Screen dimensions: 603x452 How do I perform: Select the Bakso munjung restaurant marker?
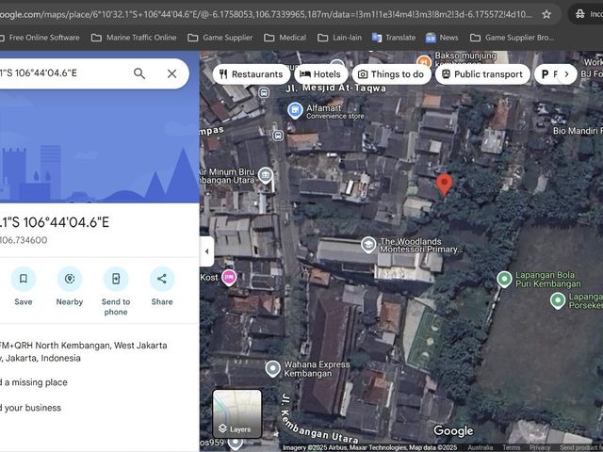pos(424,60)
